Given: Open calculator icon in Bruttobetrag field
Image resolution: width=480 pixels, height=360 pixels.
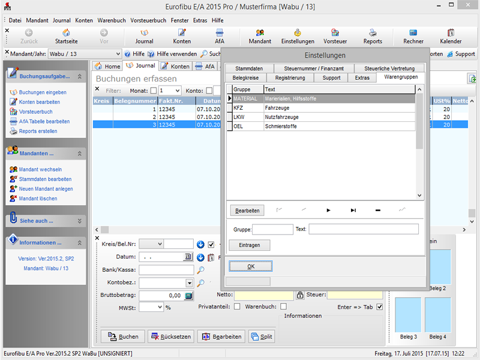Looking at the screenshot, I should point(188,296).
